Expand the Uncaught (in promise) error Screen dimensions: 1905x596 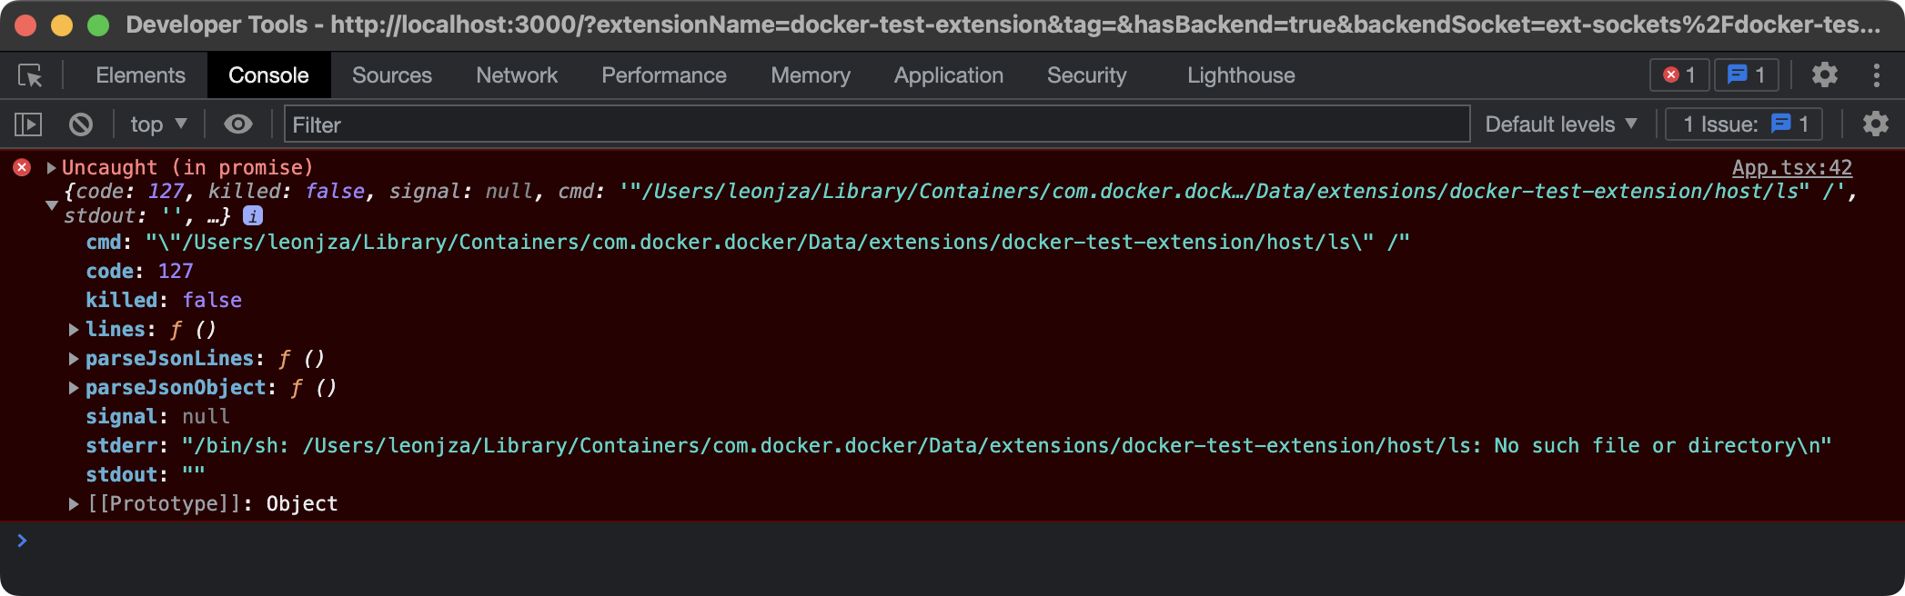(52, 168)
